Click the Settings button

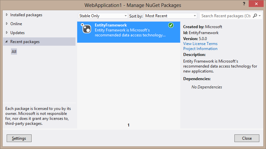19,138
